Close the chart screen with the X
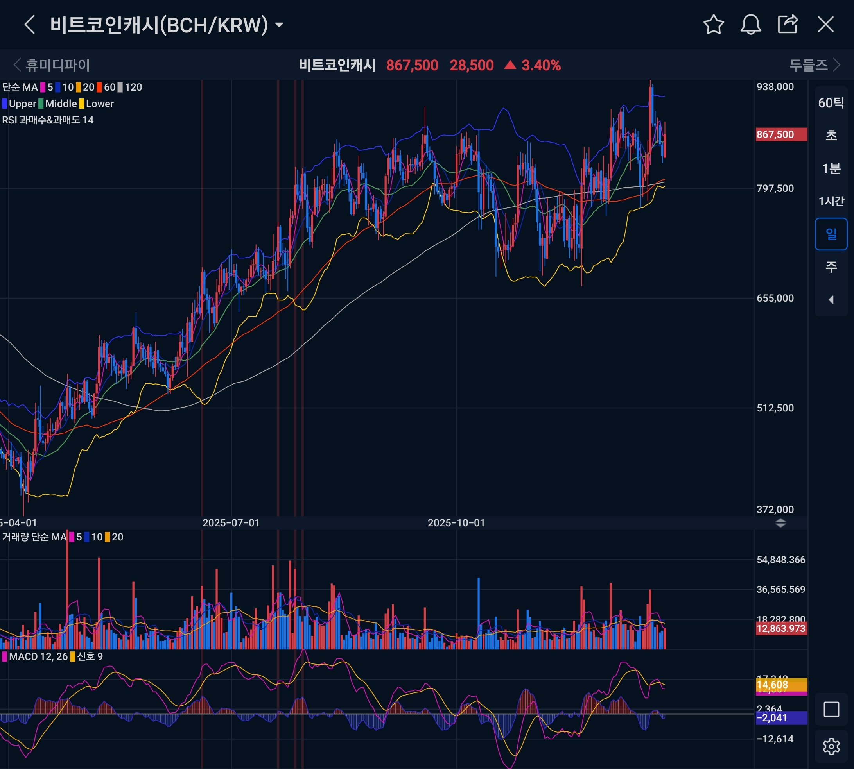The image size is (854, 769). coord(825,25)
